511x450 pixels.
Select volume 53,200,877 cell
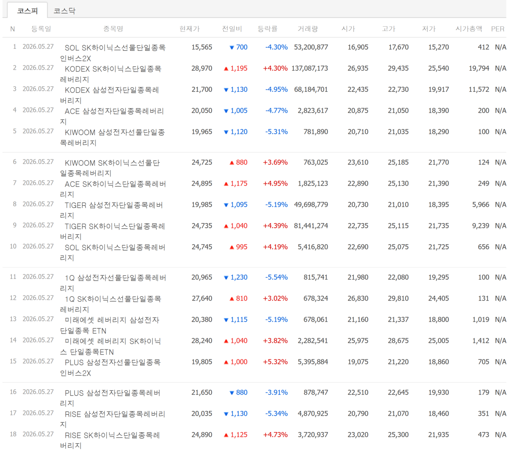[x=311, y=47]
